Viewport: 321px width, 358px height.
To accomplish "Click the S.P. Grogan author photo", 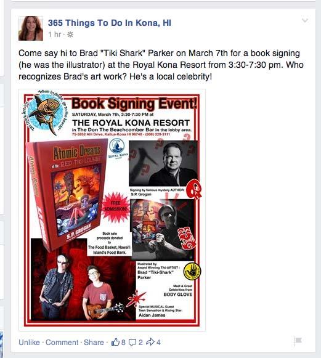I will click(163, 163).
